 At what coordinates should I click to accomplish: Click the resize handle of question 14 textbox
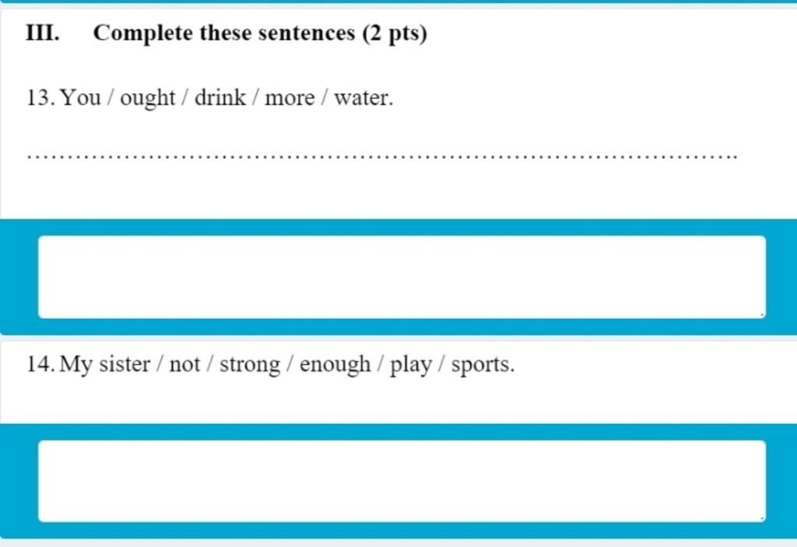[761, 518]
